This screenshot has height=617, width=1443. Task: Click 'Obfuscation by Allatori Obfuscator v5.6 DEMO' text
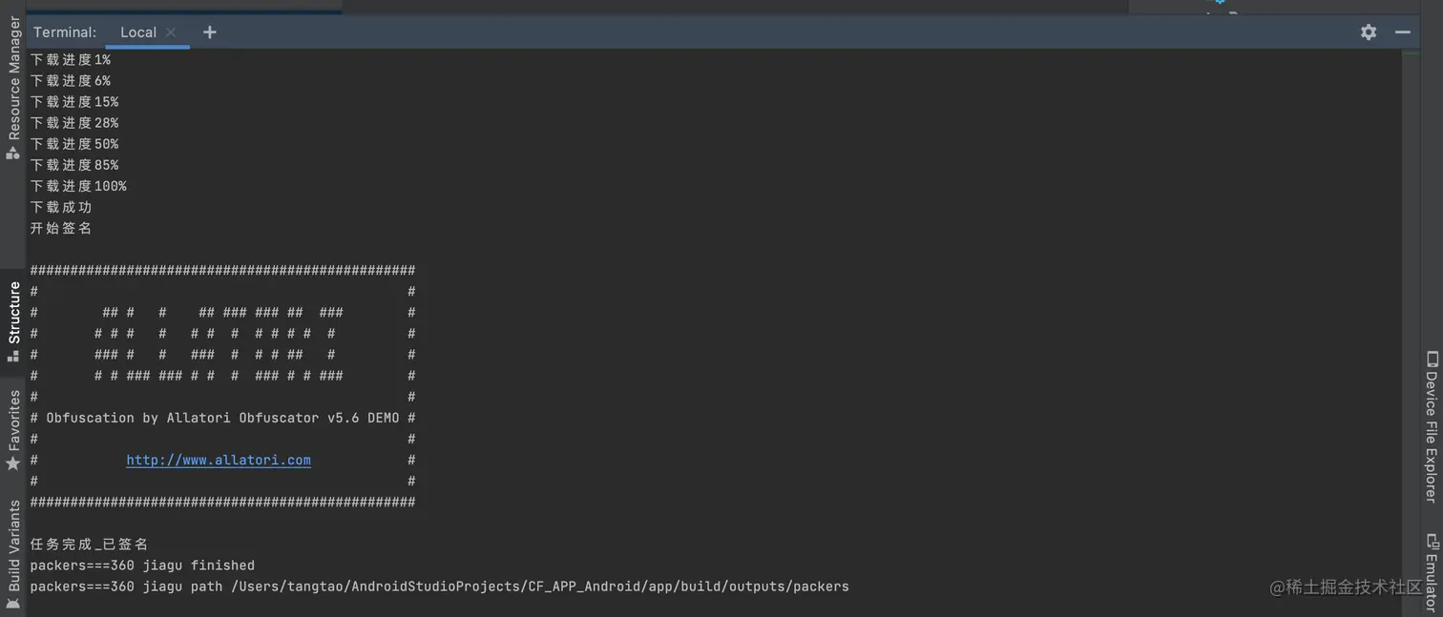[x=222, y=418]
